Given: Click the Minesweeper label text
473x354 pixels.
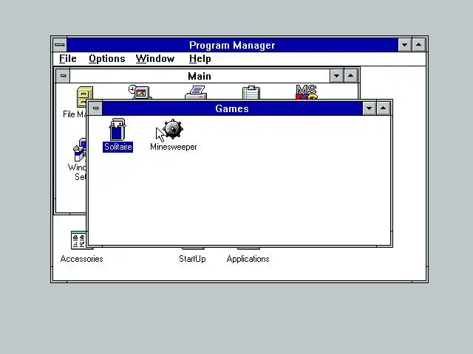Looking at the screenshot, I should coord(174,147).
